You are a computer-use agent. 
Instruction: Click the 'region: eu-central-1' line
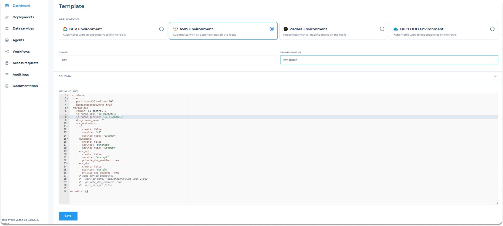click(91, 111)
